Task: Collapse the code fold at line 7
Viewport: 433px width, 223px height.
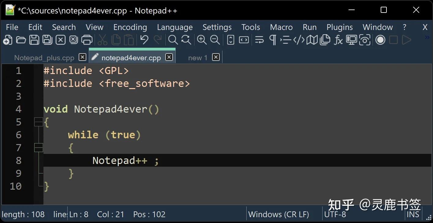Action: [x=39, y=147]
